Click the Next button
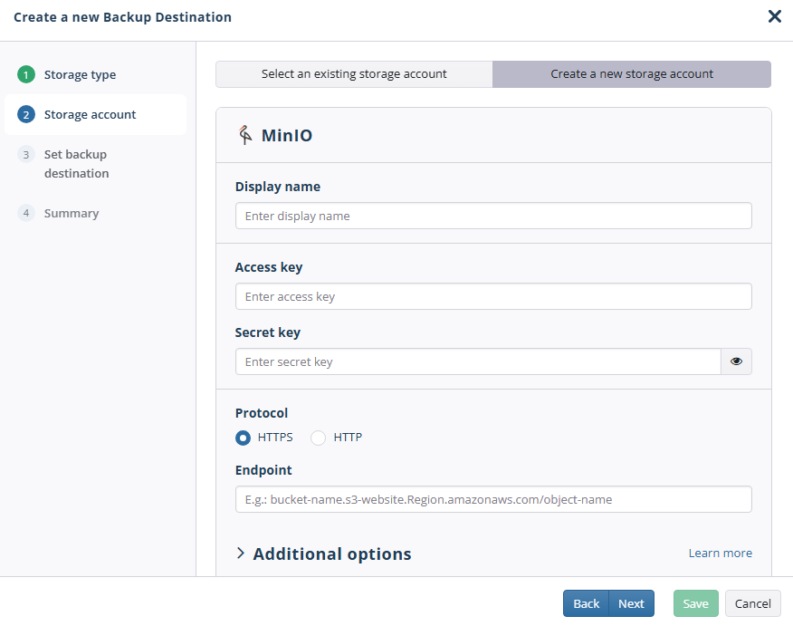This screenshot has width=793, height=626. pos(631,603)
